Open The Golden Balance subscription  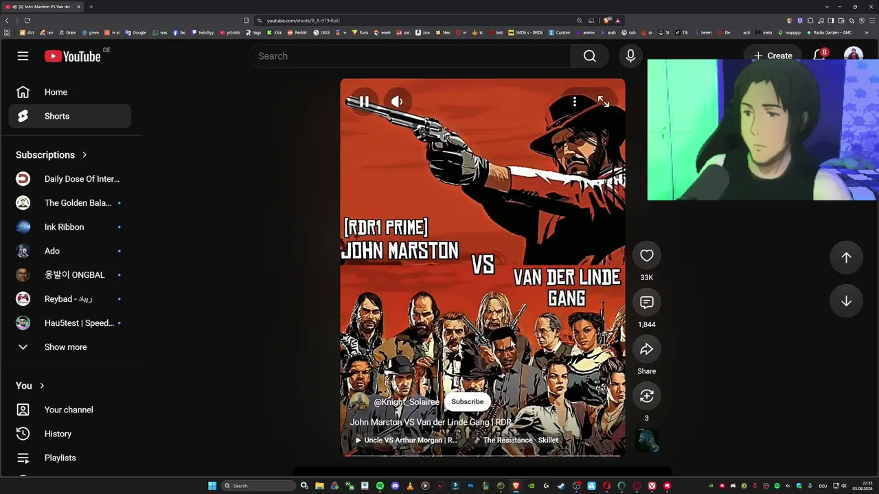(69, 203)
